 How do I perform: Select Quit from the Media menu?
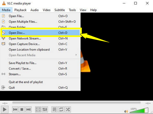click(40, 88)
